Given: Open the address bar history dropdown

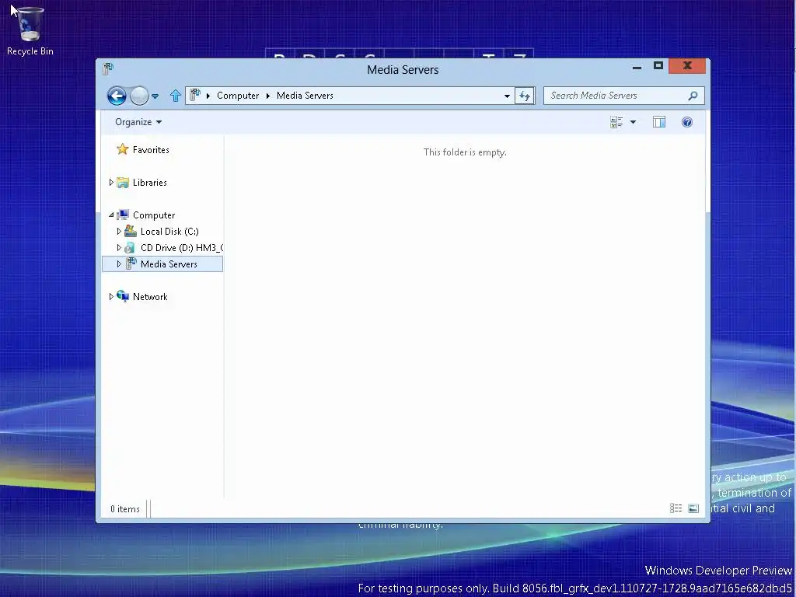Looking at the screenshot, I should (507, 96).
